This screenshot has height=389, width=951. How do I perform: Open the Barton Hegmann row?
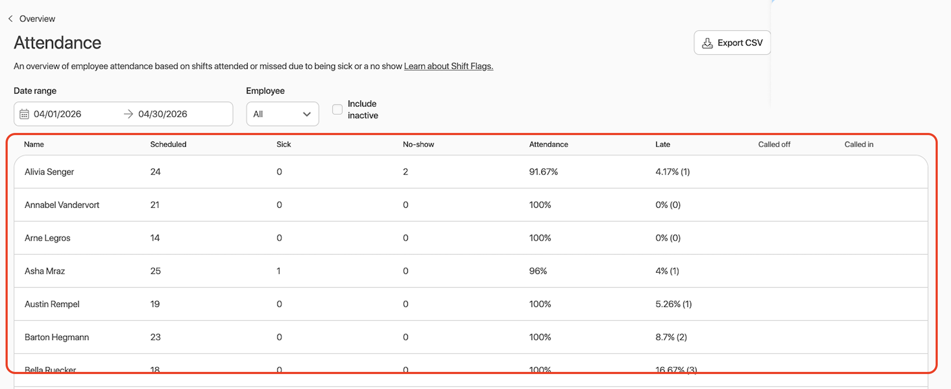click(x=471, y=337)
